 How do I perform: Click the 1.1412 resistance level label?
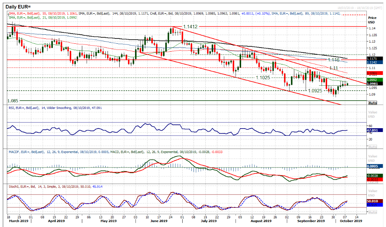point(191,27)
